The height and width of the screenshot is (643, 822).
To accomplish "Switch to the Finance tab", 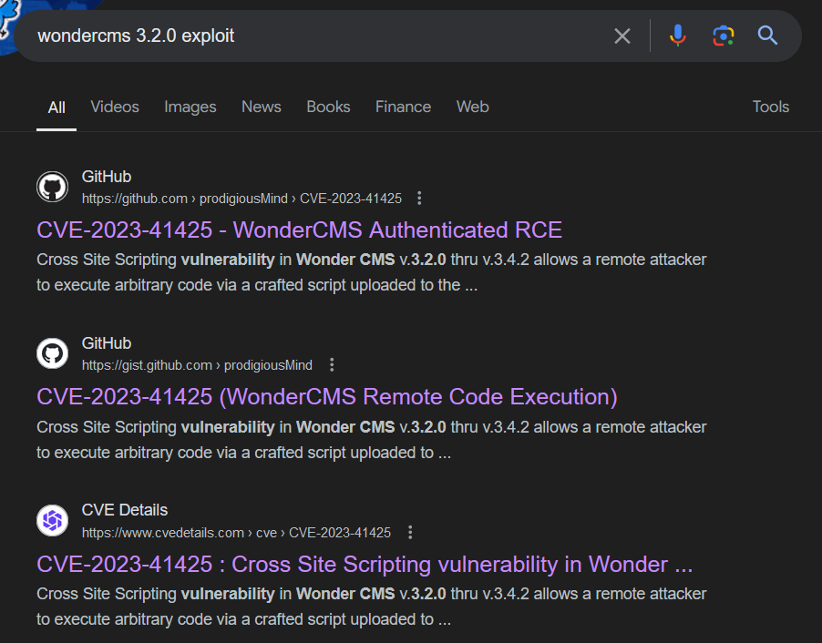I will [403, 107].
